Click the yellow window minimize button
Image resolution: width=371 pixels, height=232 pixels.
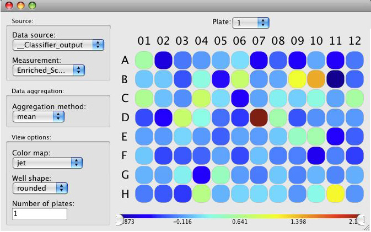tap(21, 6)
